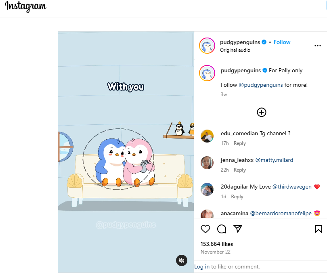Screen dimensions: 327x279
Task: Click the Instagram logo
Action: pos(25,6)
